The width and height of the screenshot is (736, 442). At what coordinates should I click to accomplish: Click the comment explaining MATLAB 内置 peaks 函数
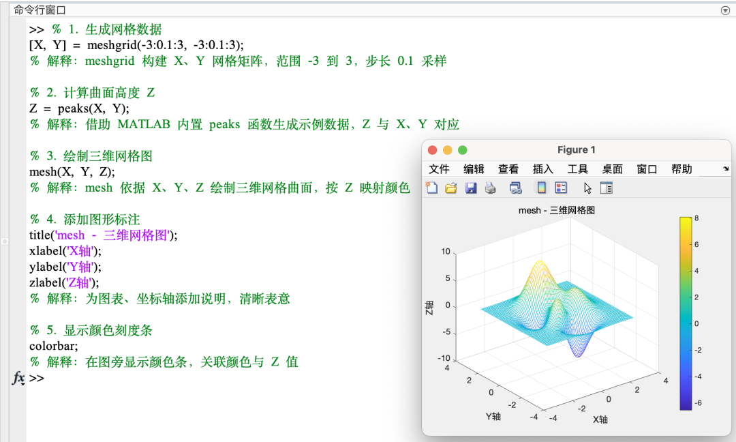point(245,124)
